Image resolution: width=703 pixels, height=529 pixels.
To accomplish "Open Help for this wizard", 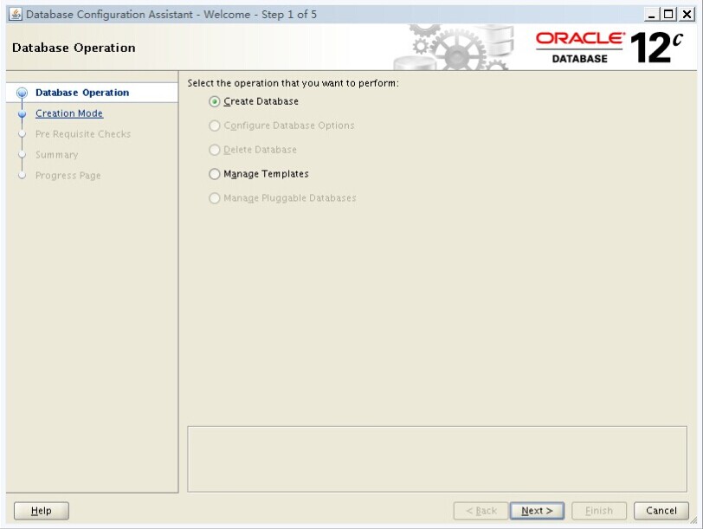I will pyautogui.click(x=42, y=511).
